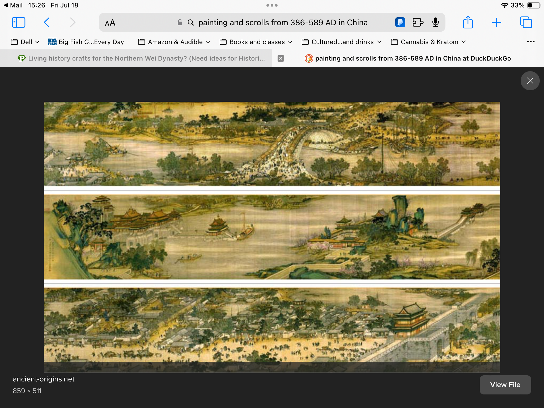The image size is (544, 408).
Task: Tap the time 15:26 in status bar
Action: (x=36, y=5)
